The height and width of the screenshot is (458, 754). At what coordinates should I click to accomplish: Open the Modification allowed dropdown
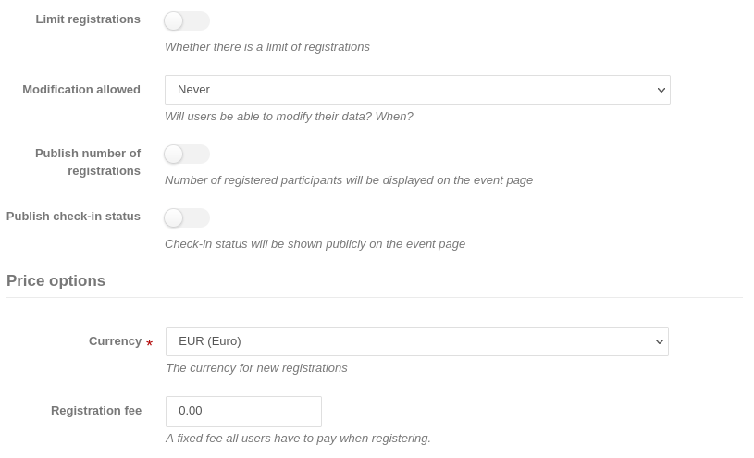pyautogui.click(x=417, y=90)
